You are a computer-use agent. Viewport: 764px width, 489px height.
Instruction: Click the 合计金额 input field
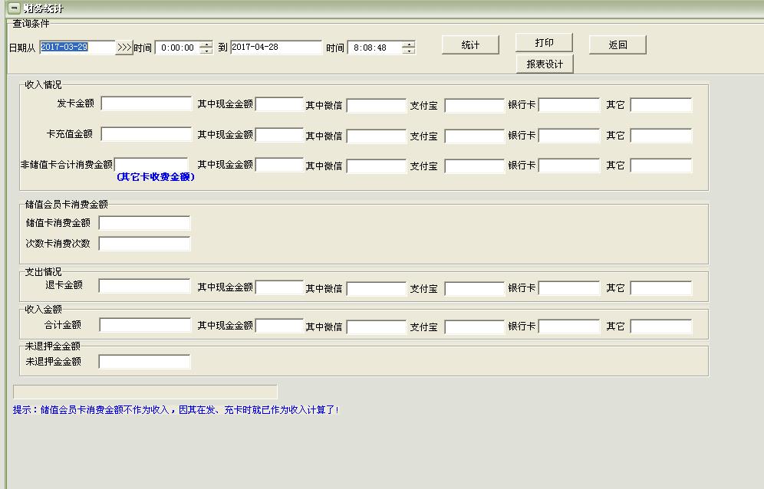[144, 325]
